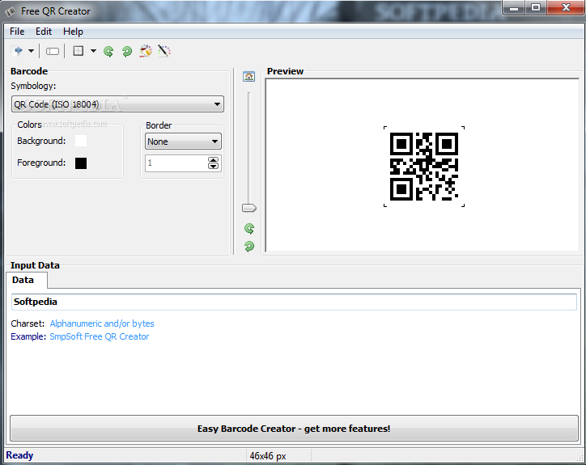Click rotate right icon below zoom slider
Image resolution: width=586 pixels, height=465 pixels.
point(249,246)
